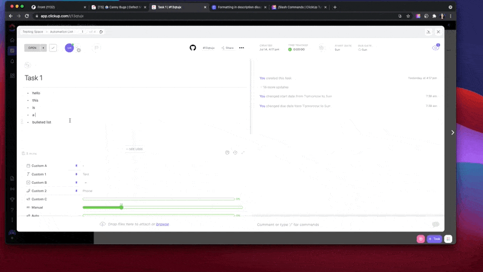483x272 pixels.
Task: Expand the status arrow next to OPEN
Action: click(x=43, y=48)
